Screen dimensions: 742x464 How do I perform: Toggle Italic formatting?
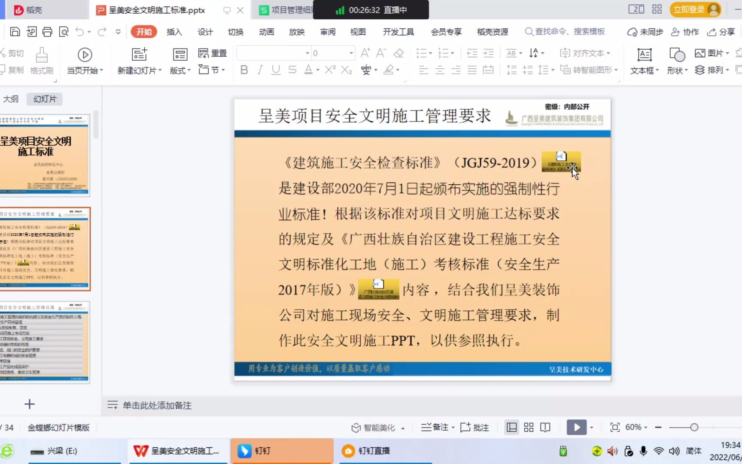(x=260, y=70)
